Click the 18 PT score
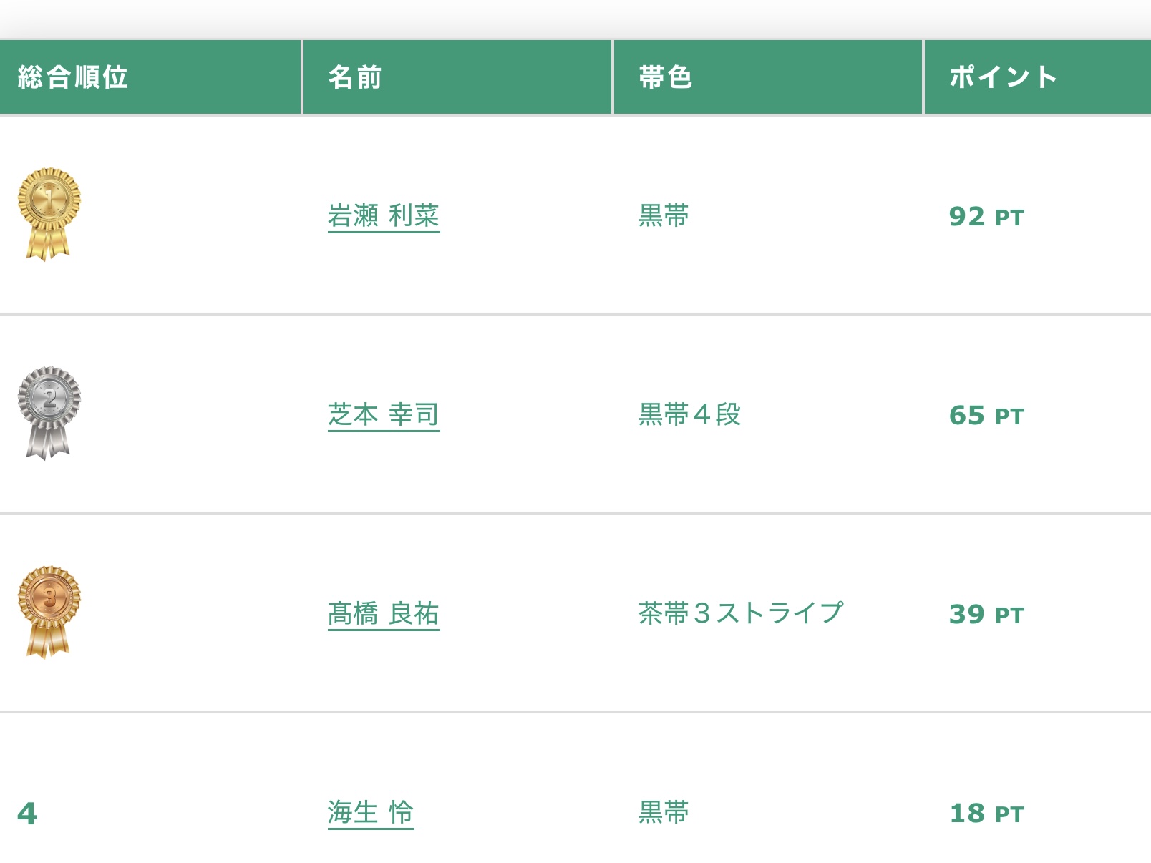This screenshot has width=1151, height=863. [x=986, y=813]
